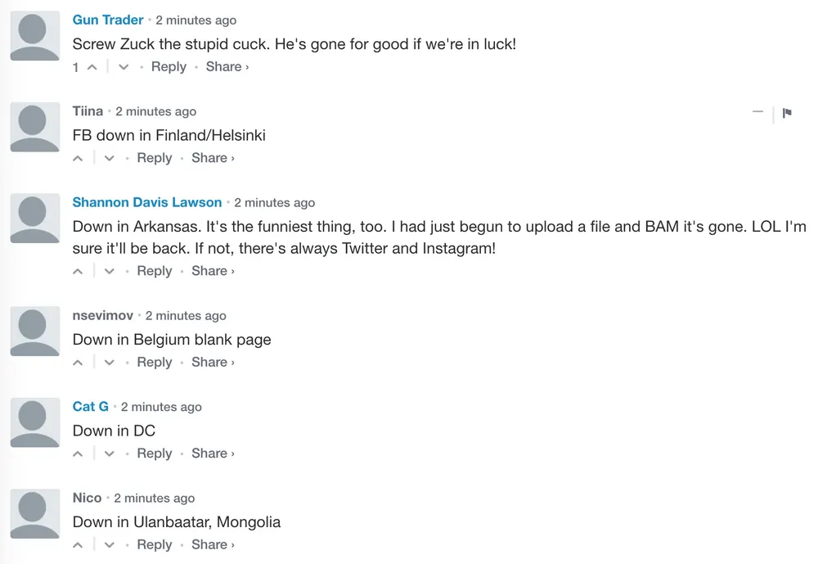
Task: Open Share menu on Nico's comment
Action: [x=213, y=544]
